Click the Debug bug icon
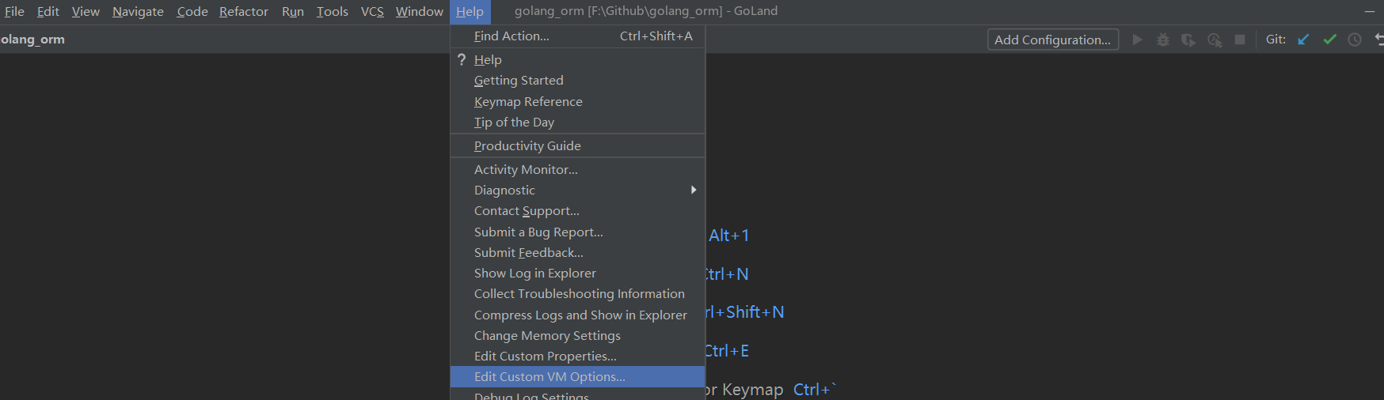The width and height of the screenshot is (1384, 400). tap(1163, 40)
